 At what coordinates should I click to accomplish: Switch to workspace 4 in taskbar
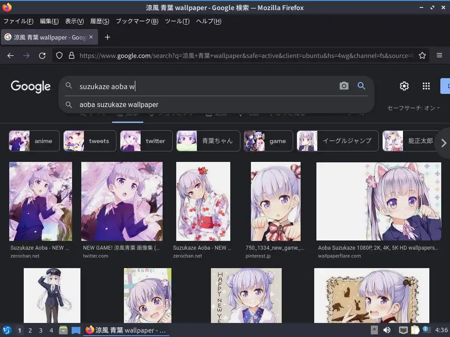coord(51,330)
